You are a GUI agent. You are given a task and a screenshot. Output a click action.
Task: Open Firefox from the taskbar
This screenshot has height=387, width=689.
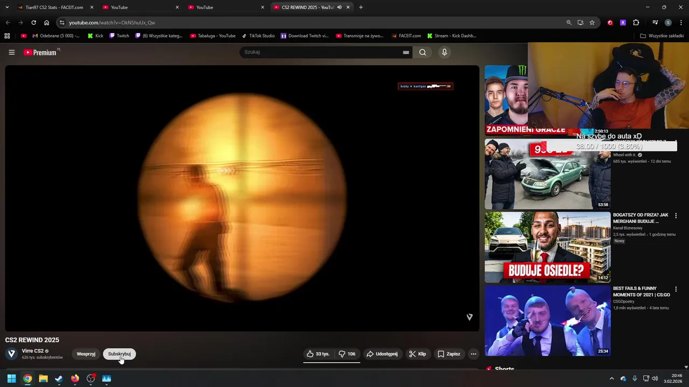point(75,378)
